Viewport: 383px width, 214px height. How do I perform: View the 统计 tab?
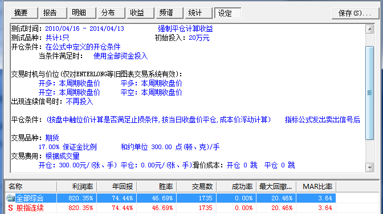tap(198, 13)
